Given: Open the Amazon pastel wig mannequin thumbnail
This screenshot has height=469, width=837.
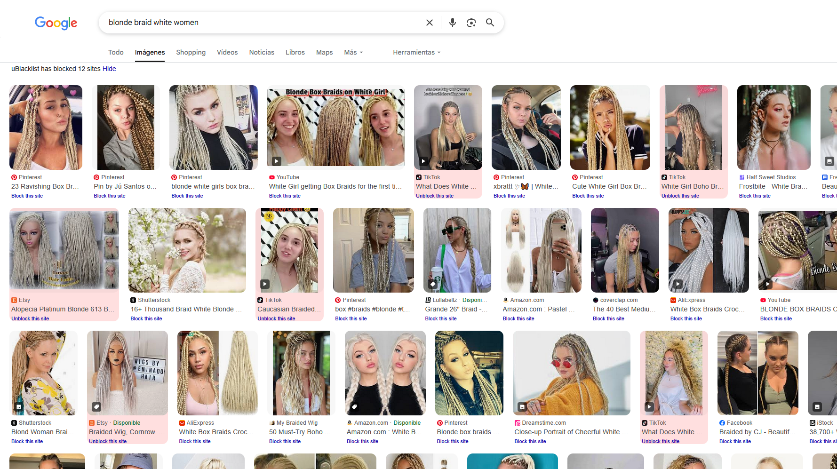Looking at the screenshot, I should point(541,250).
